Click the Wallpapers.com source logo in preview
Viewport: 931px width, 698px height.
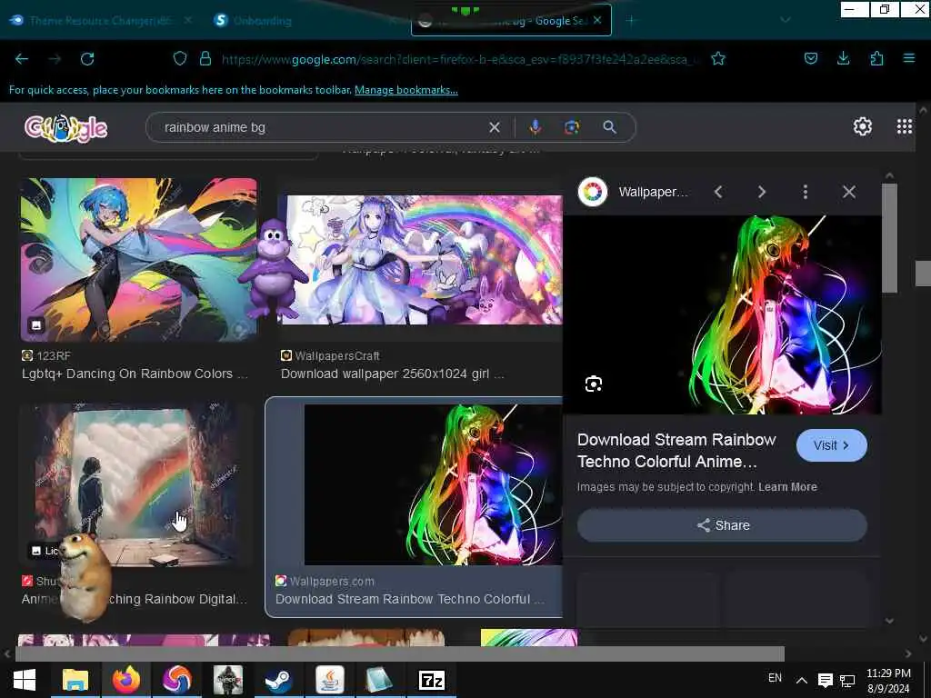(x=593, y=192)
